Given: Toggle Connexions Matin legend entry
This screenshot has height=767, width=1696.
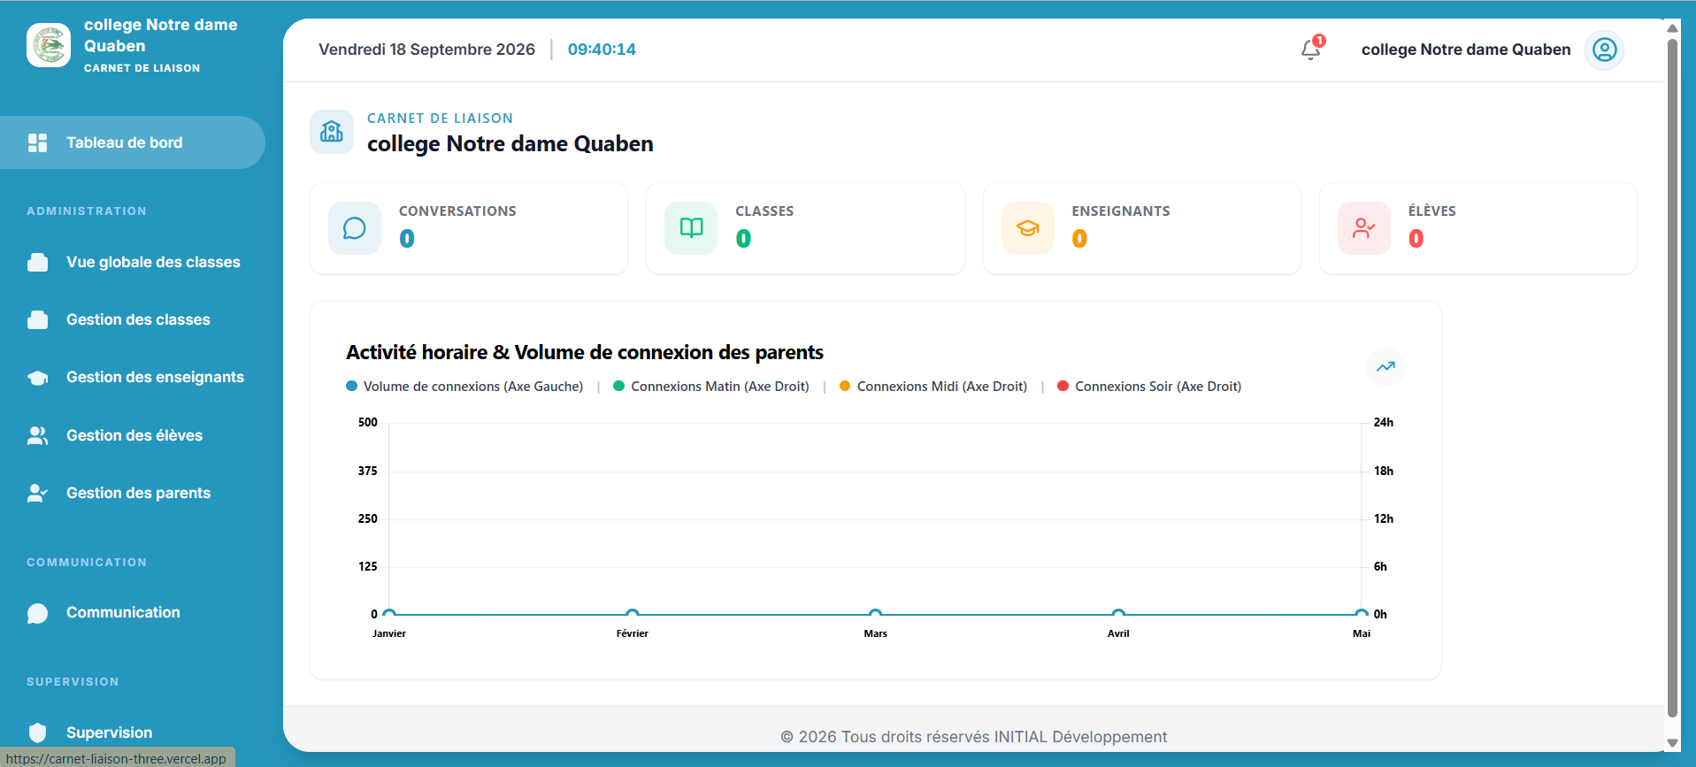Looking at the screenshot, I should coord(711,387).
